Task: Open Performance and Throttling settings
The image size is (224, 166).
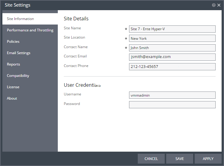Action: (30, 30)
